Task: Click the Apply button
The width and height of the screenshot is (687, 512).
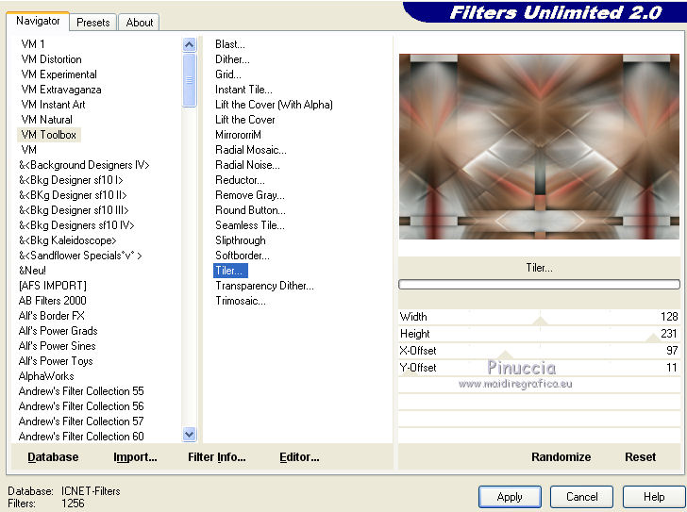Action: tap(510, 497)
